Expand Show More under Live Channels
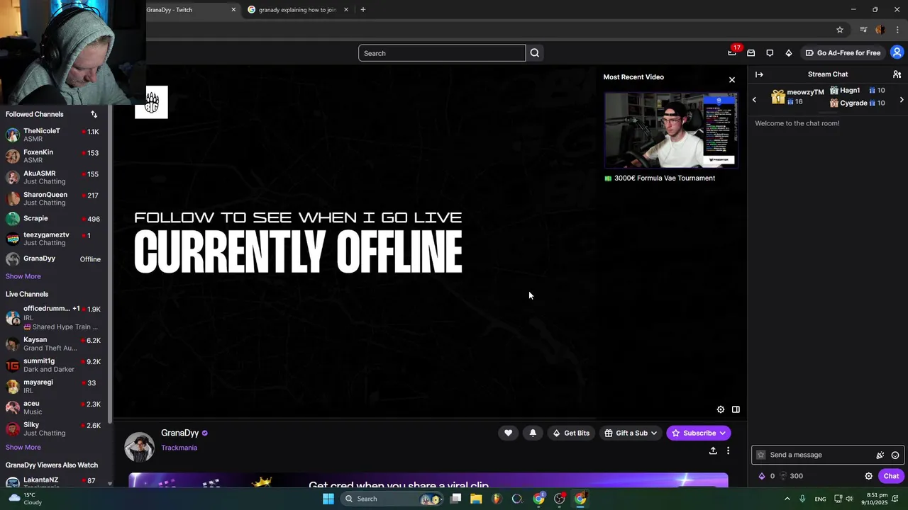 click(x=23, y=447)
